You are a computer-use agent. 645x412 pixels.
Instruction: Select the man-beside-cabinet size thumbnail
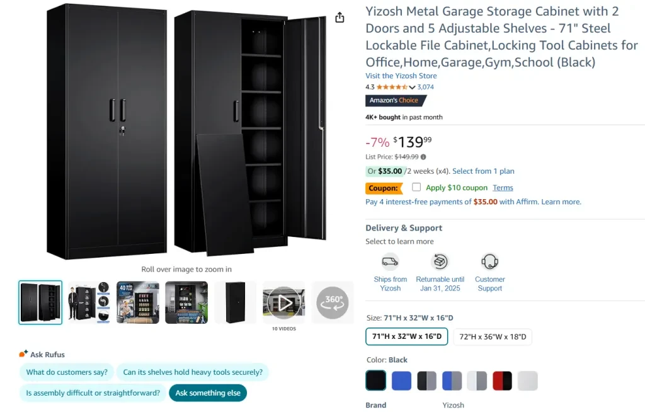point(89,302)
